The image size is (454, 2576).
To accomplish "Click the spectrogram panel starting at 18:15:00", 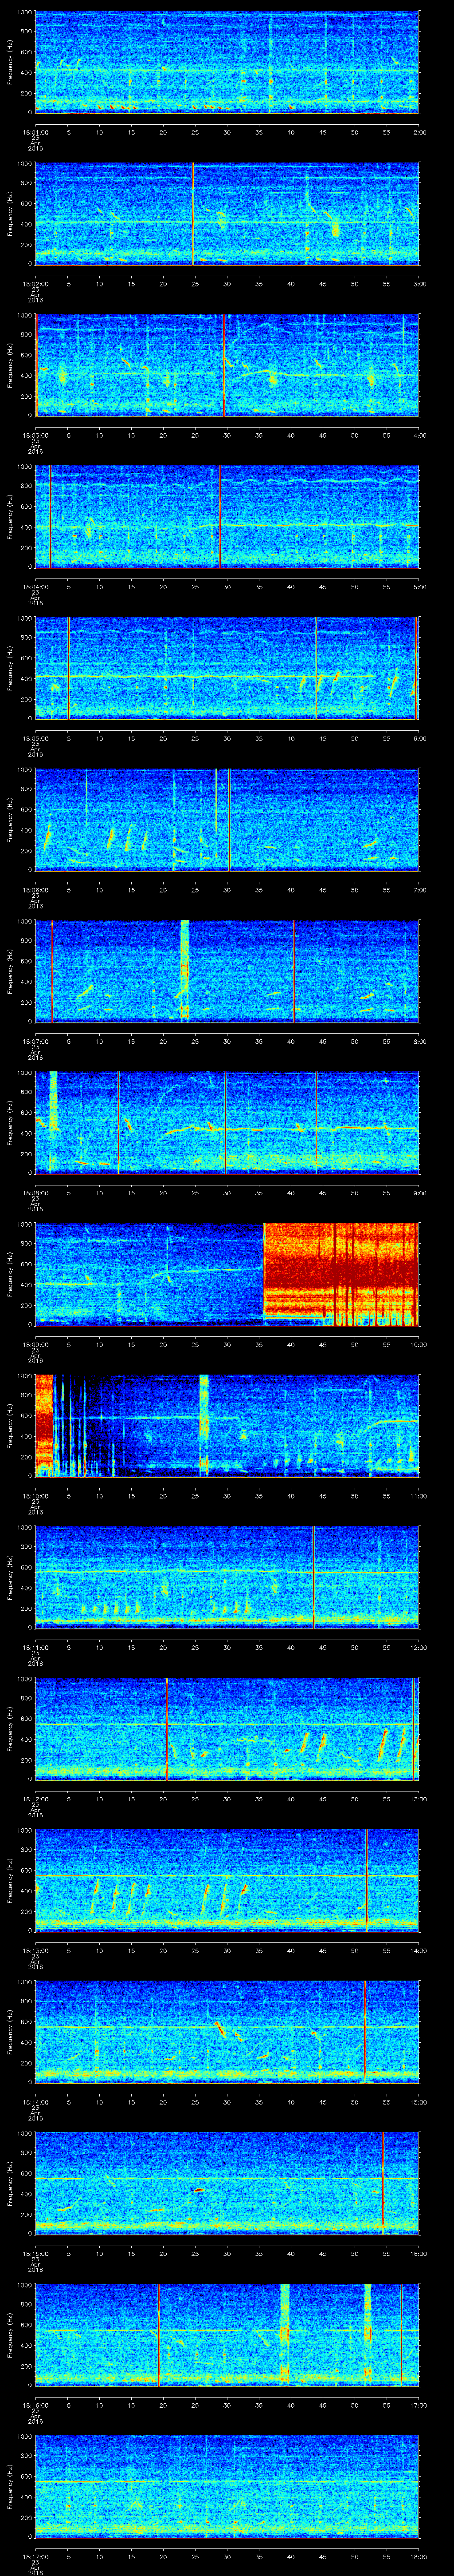I will pyautogui.click(x=227, y=2183).
